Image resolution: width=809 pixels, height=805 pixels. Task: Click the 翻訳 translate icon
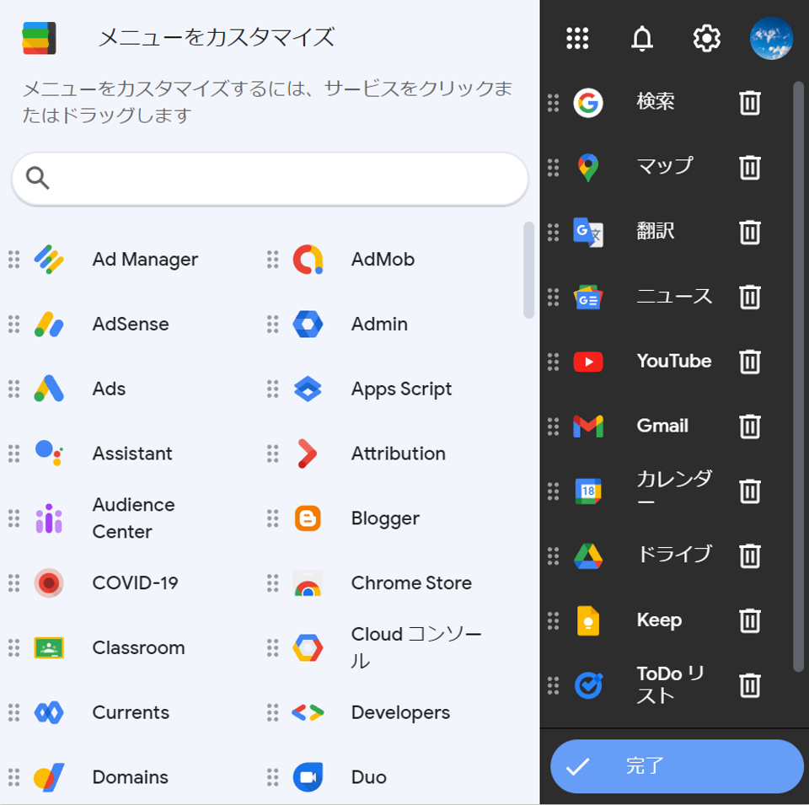tap(588, 232)
